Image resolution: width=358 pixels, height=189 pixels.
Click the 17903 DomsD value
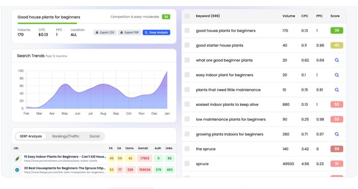pos(144,158)
